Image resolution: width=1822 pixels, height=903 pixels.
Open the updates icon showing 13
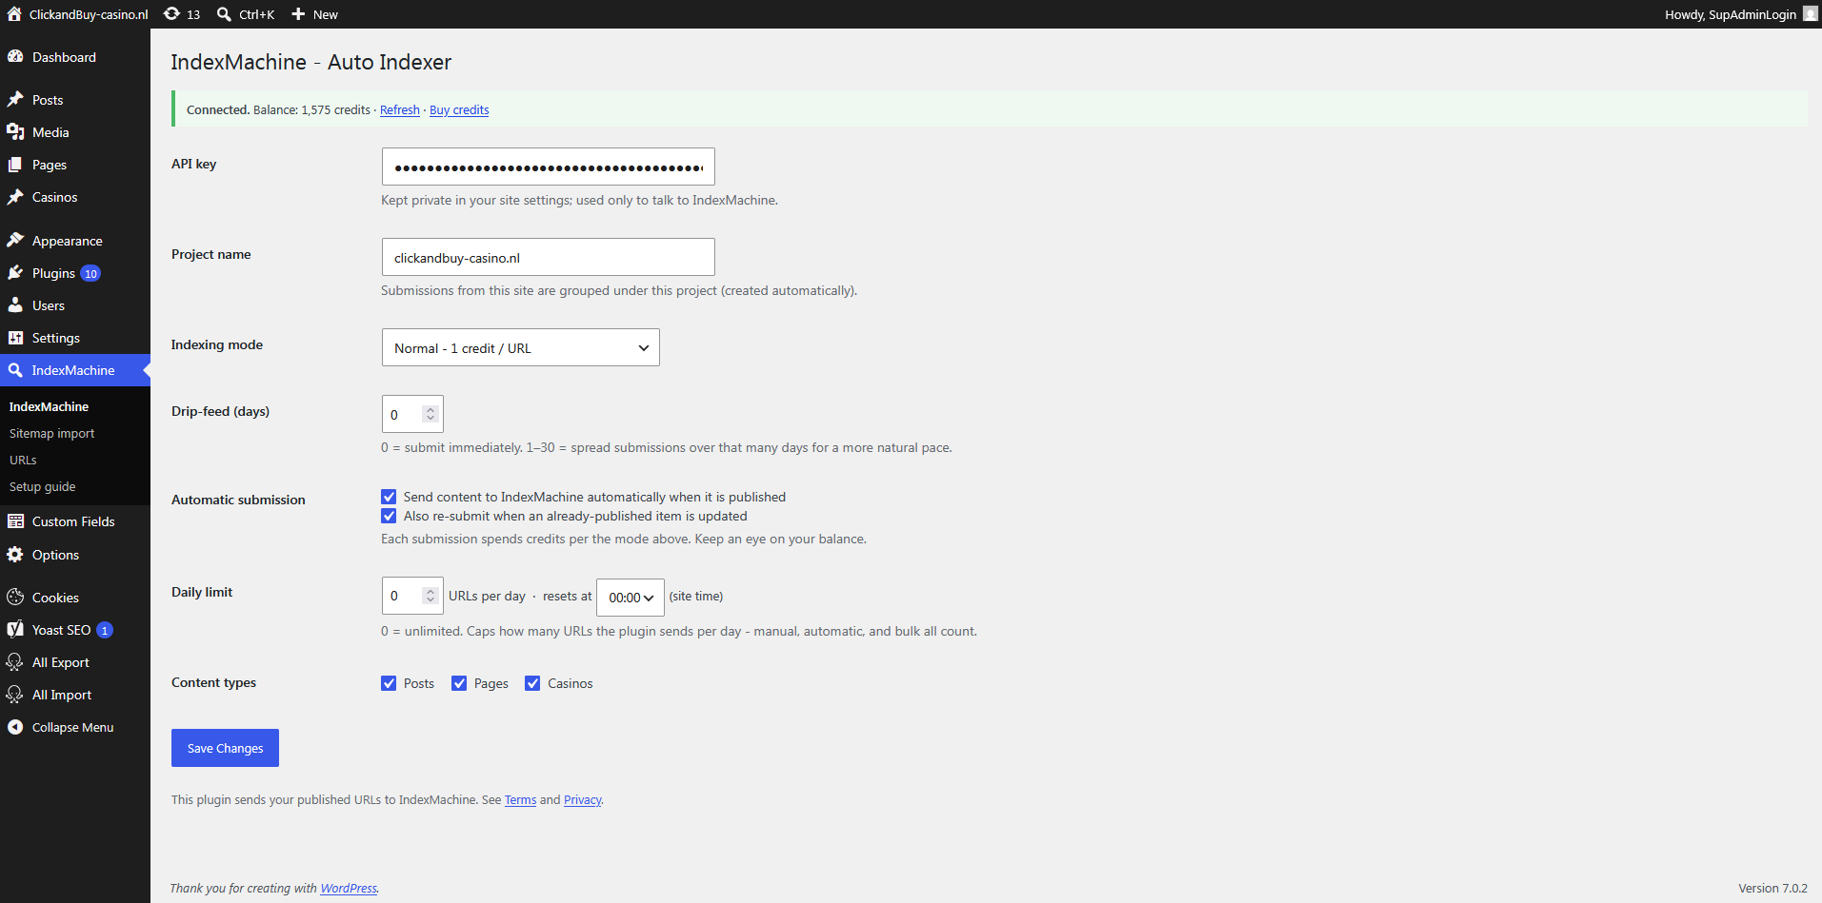click(x=172, y=14)
